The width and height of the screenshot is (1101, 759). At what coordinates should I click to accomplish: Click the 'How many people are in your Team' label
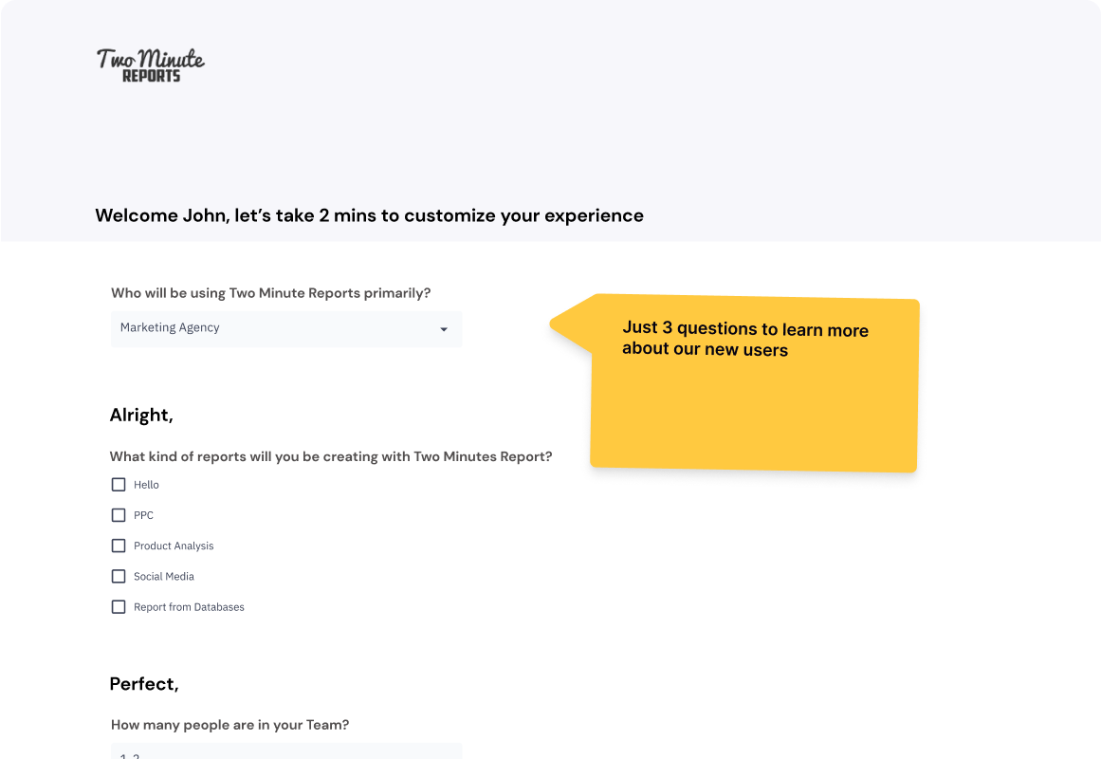[x=229, y=725]
